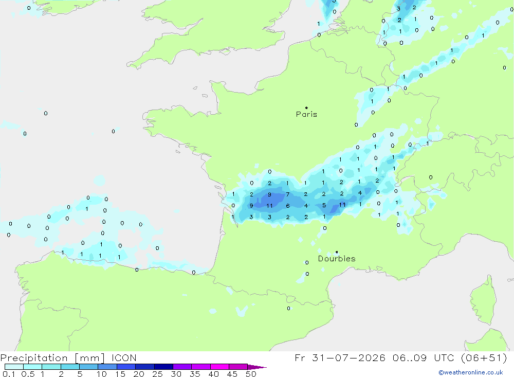Click the precipitation value '7' on the map
This screenshot has width=514, height=377.
[288, 194]
